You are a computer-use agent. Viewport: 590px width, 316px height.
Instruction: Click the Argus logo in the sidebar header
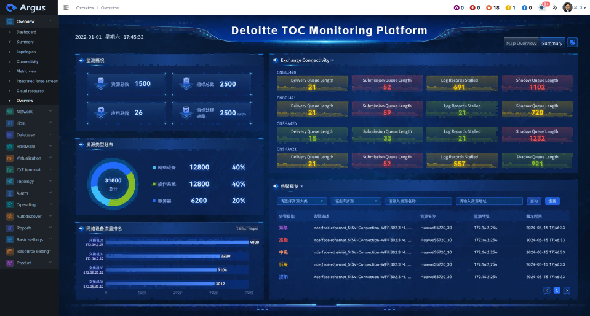pos(26,7)
